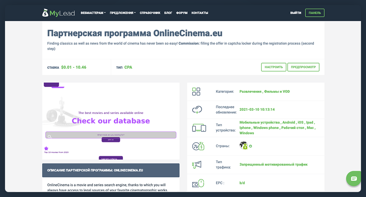
Task: Click the MyLead money bag logo
Action: coord(45,13)
